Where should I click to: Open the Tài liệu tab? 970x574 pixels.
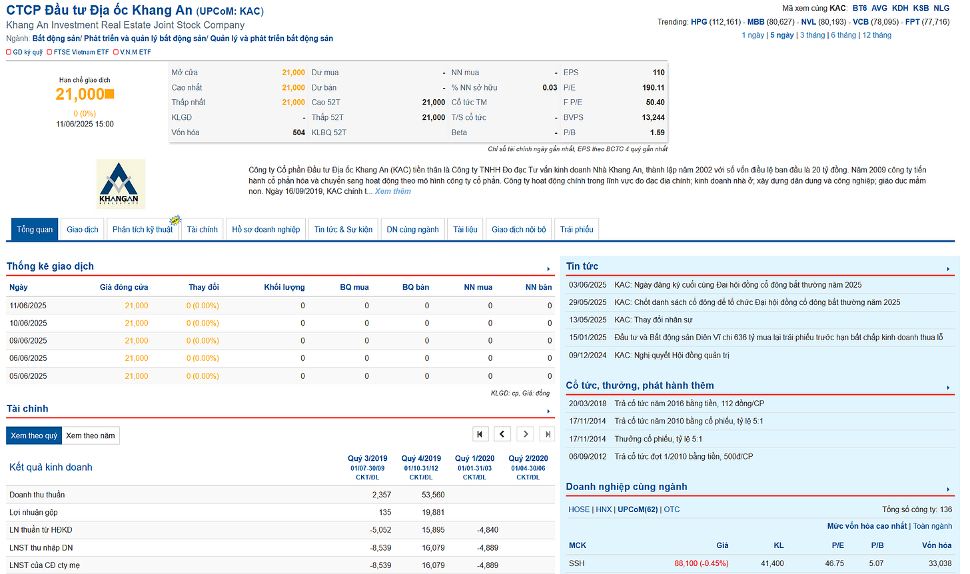pos(466,229)
